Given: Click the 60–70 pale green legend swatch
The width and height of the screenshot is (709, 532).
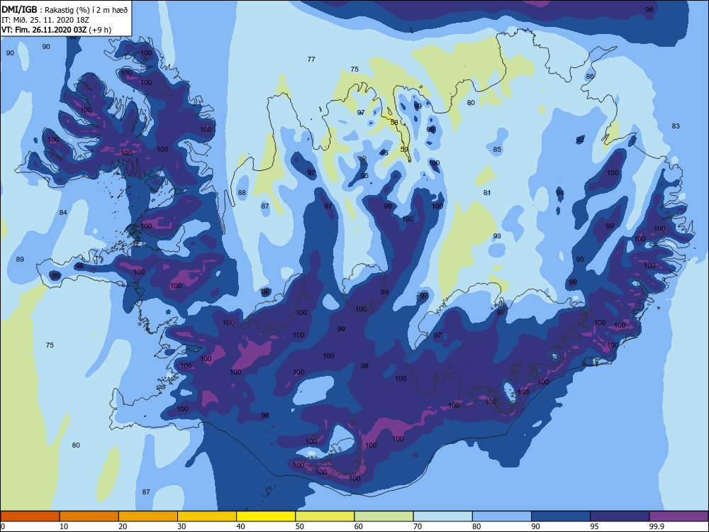Looking at the screenshot, I should click(x=384, y=516).
